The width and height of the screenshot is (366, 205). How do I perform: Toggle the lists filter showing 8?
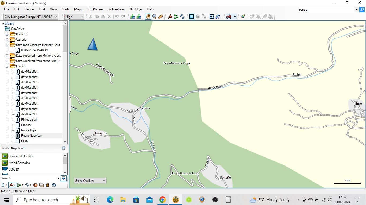pos(4,185)
